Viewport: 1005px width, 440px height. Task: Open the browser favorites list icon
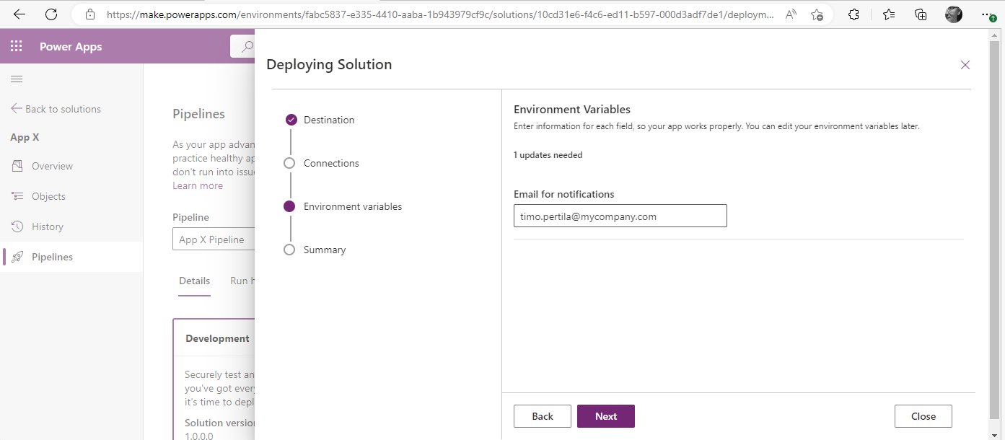[889, 14]
